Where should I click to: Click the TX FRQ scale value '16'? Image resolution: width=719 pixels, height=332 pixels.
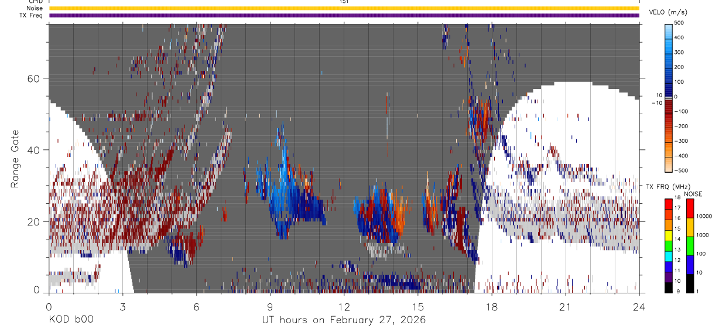point(678,218)
